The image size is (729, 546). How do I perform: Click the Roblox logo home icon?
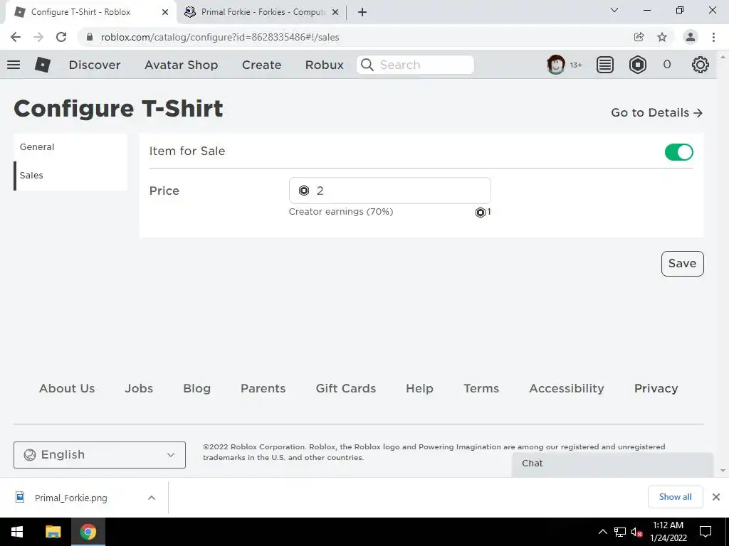42,65
